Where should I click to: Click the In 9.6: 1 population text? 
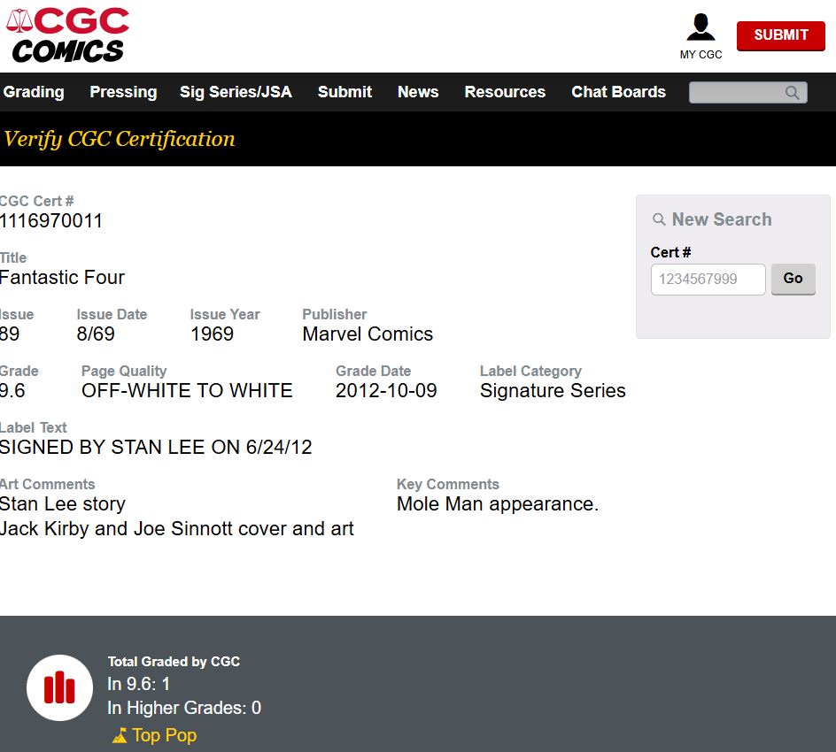[x=139, y=684]
